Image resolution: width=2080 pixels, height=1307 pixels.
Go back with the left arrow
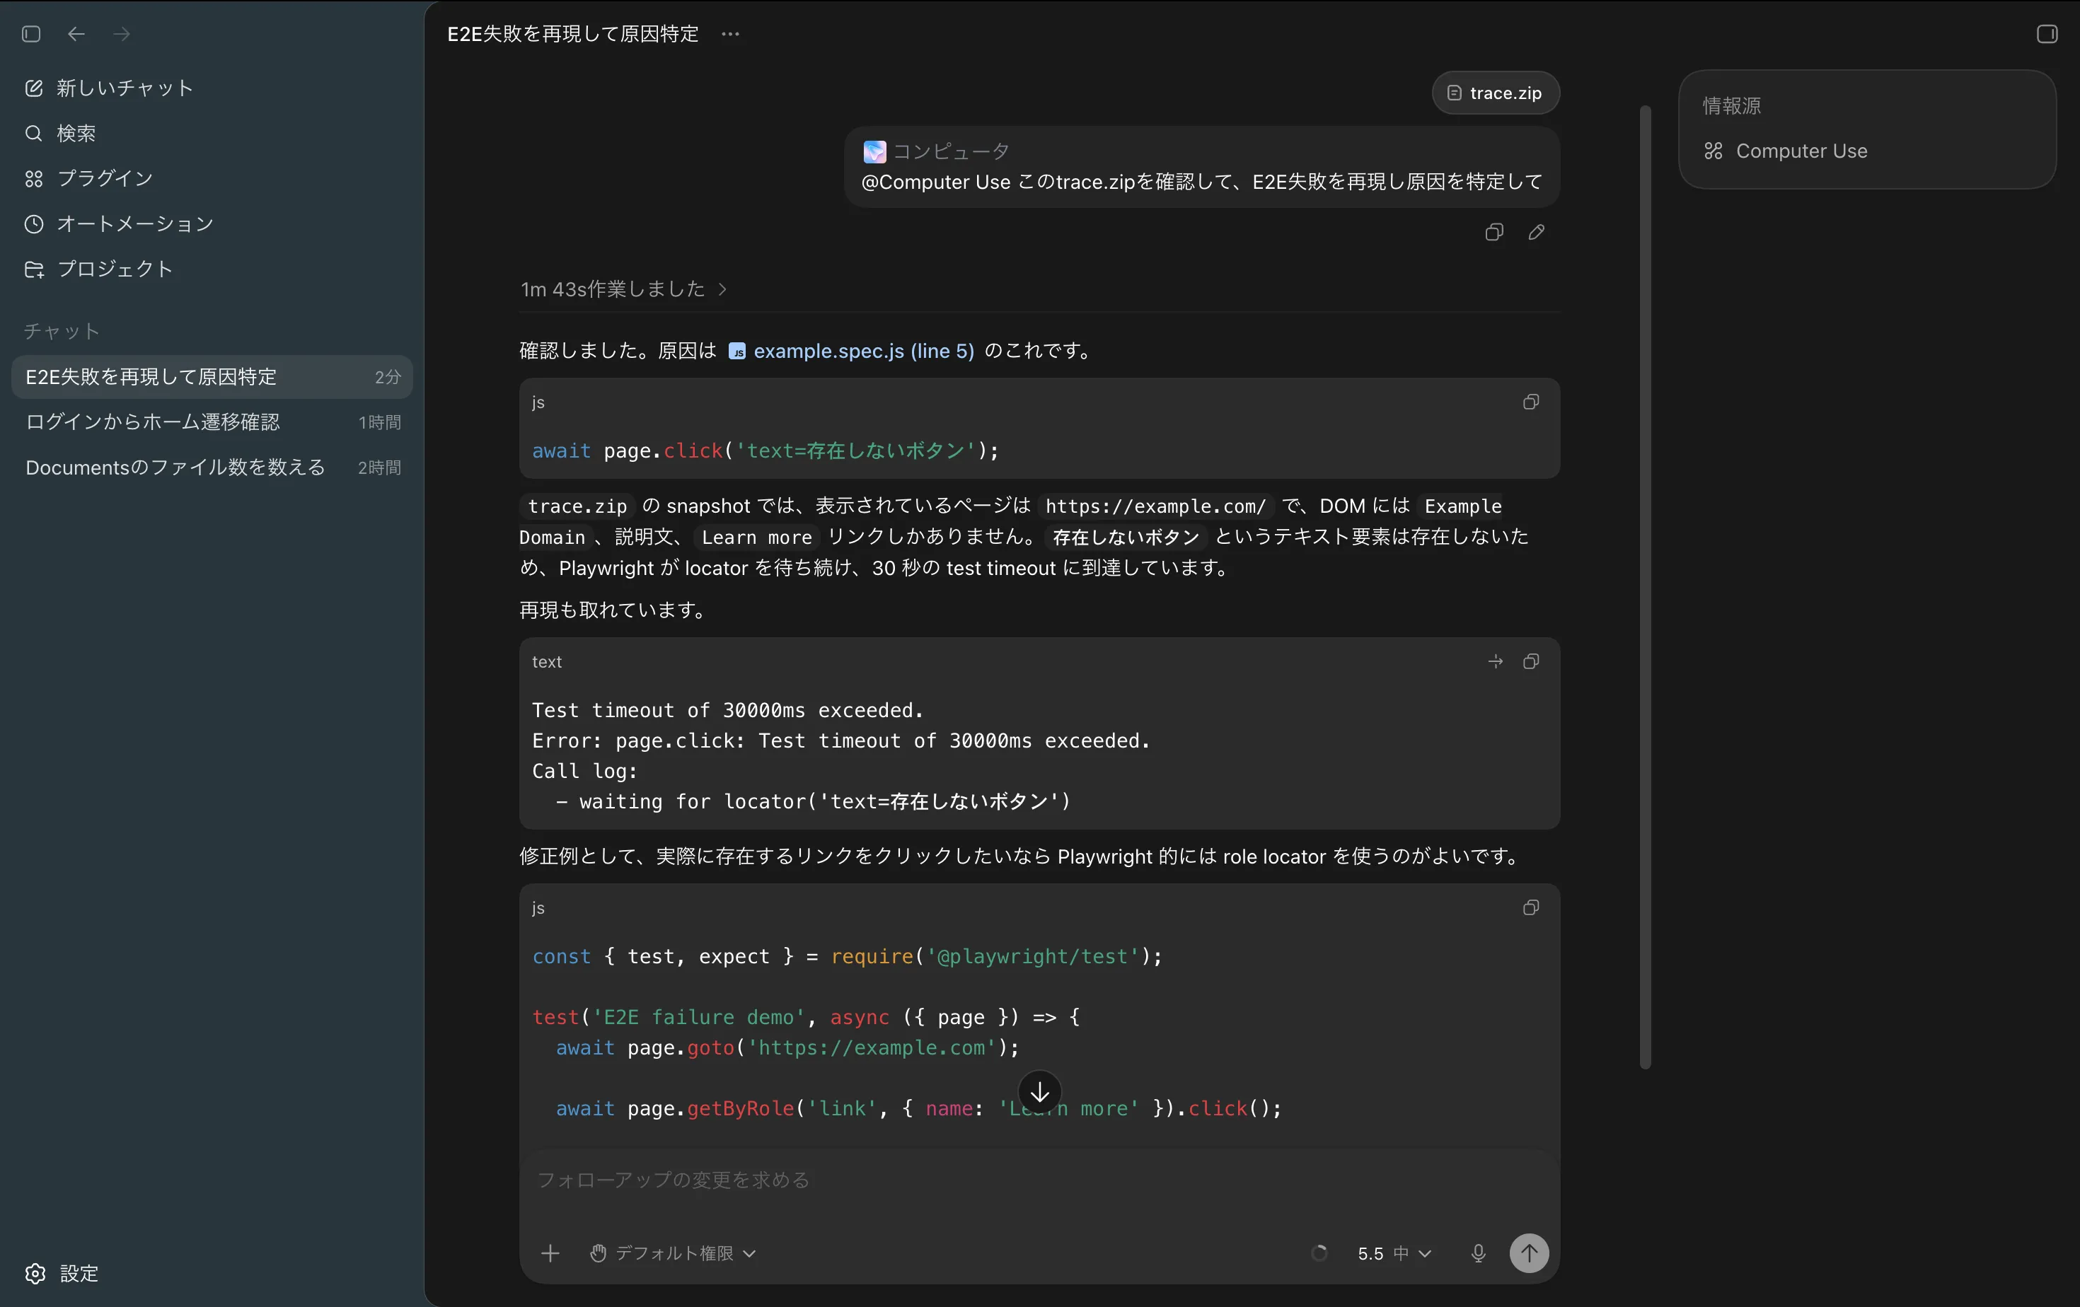(76, 34)
